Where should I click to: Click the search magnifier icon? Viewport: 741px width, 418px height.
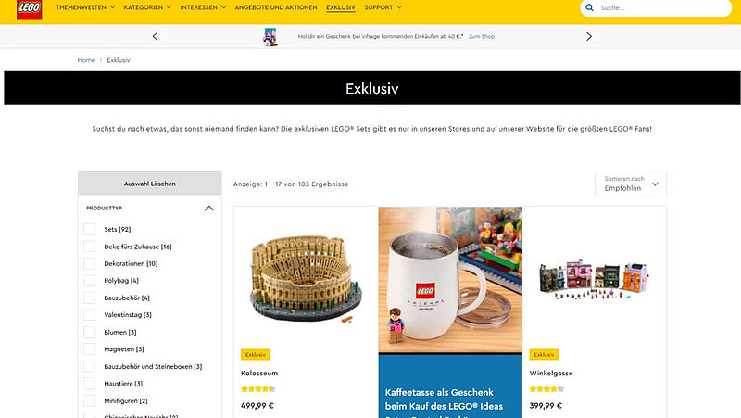[x=589, y=7]
